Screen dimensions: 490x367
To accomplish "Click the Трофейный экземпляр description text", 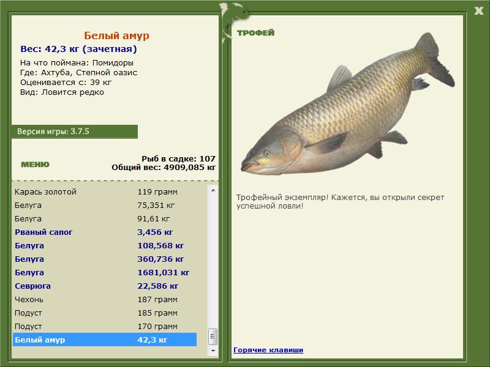I will point(340,202).
